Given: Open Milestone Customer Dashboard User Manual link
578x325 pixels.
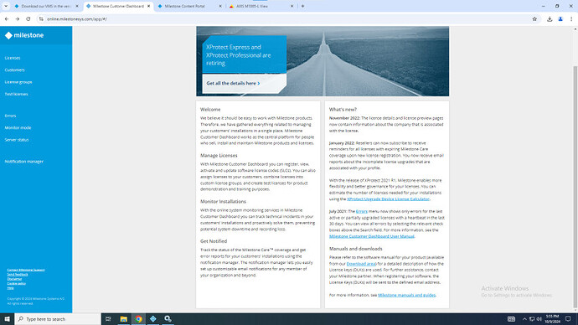Looking at the screenshot, I should (x=372, y=236).
